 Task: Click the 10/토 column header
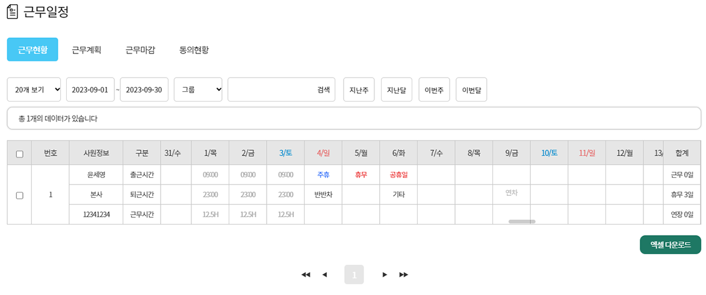pyautogui.click(x=550, y=153)
